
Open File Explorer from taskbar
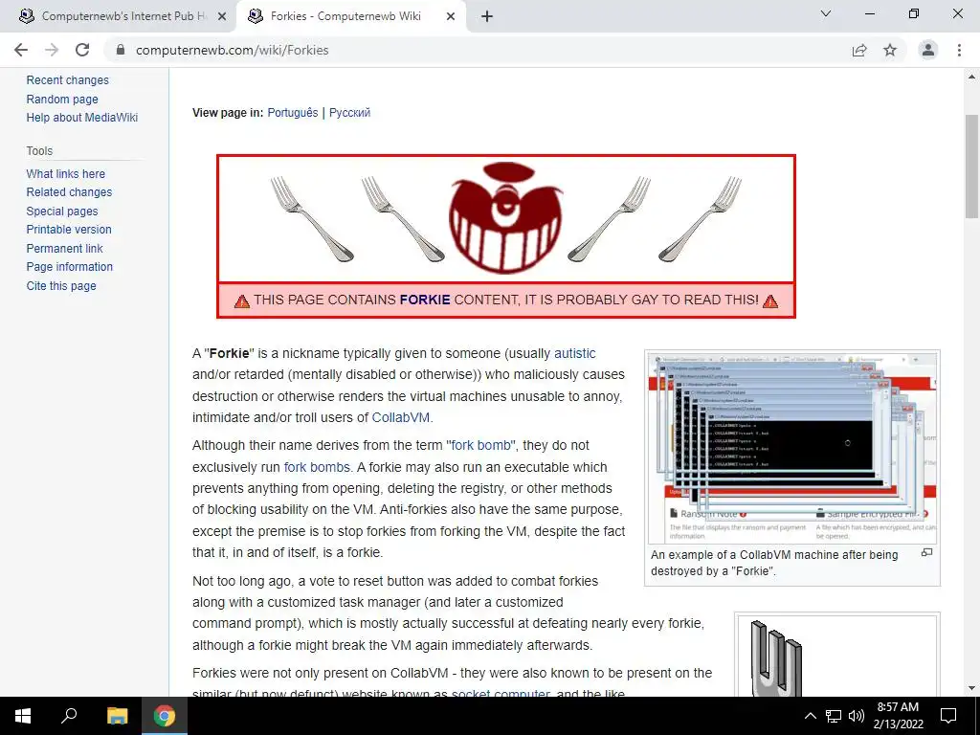tap(117, 716)
